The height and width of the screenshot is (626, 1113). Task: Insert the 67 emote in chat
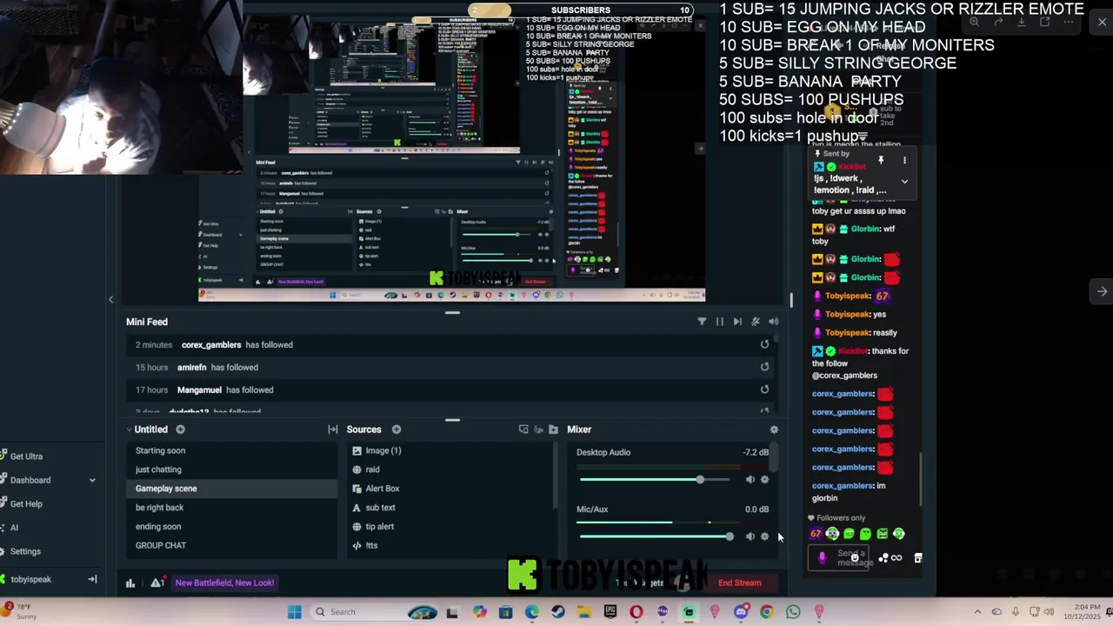click(x=816, y=534)
